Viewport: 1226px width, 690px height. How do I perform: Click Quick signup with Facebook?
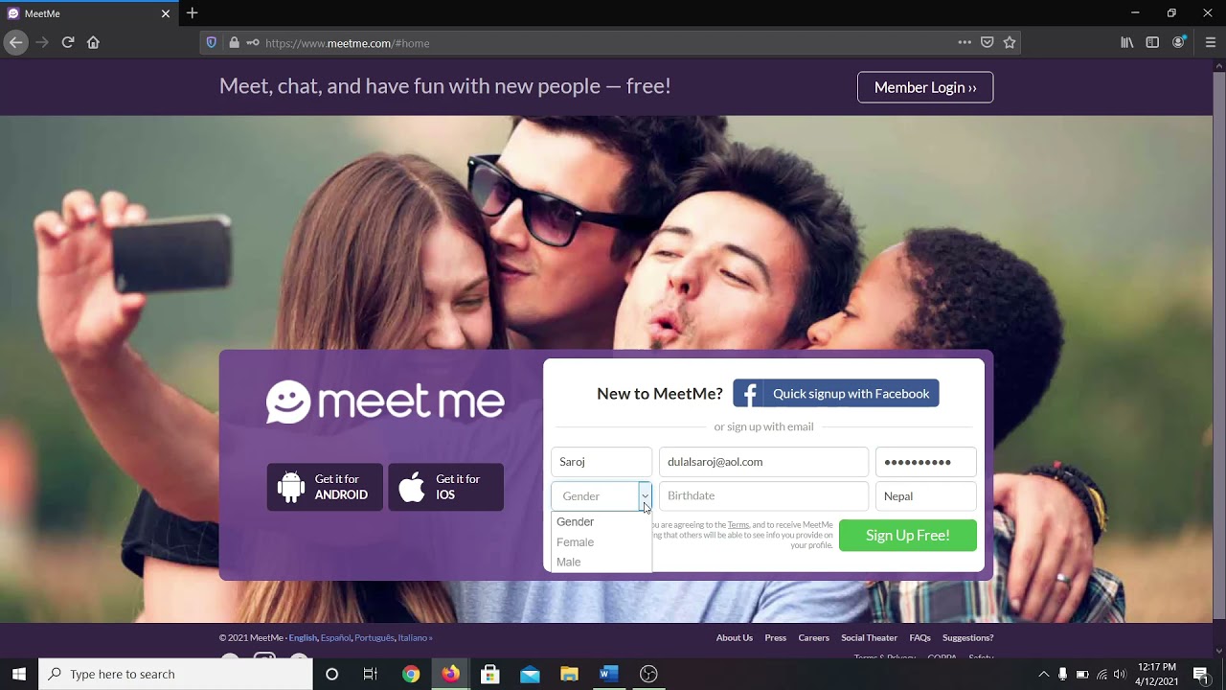point(836,394)
